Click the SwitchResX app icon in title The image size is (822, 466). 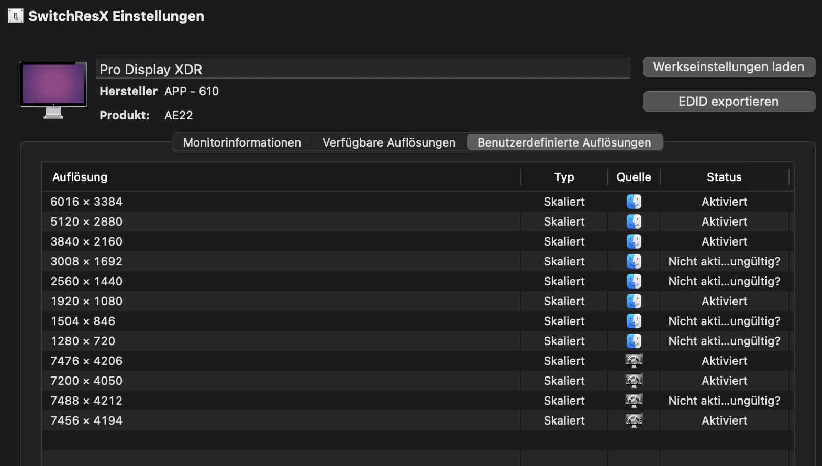pos(16,16)
